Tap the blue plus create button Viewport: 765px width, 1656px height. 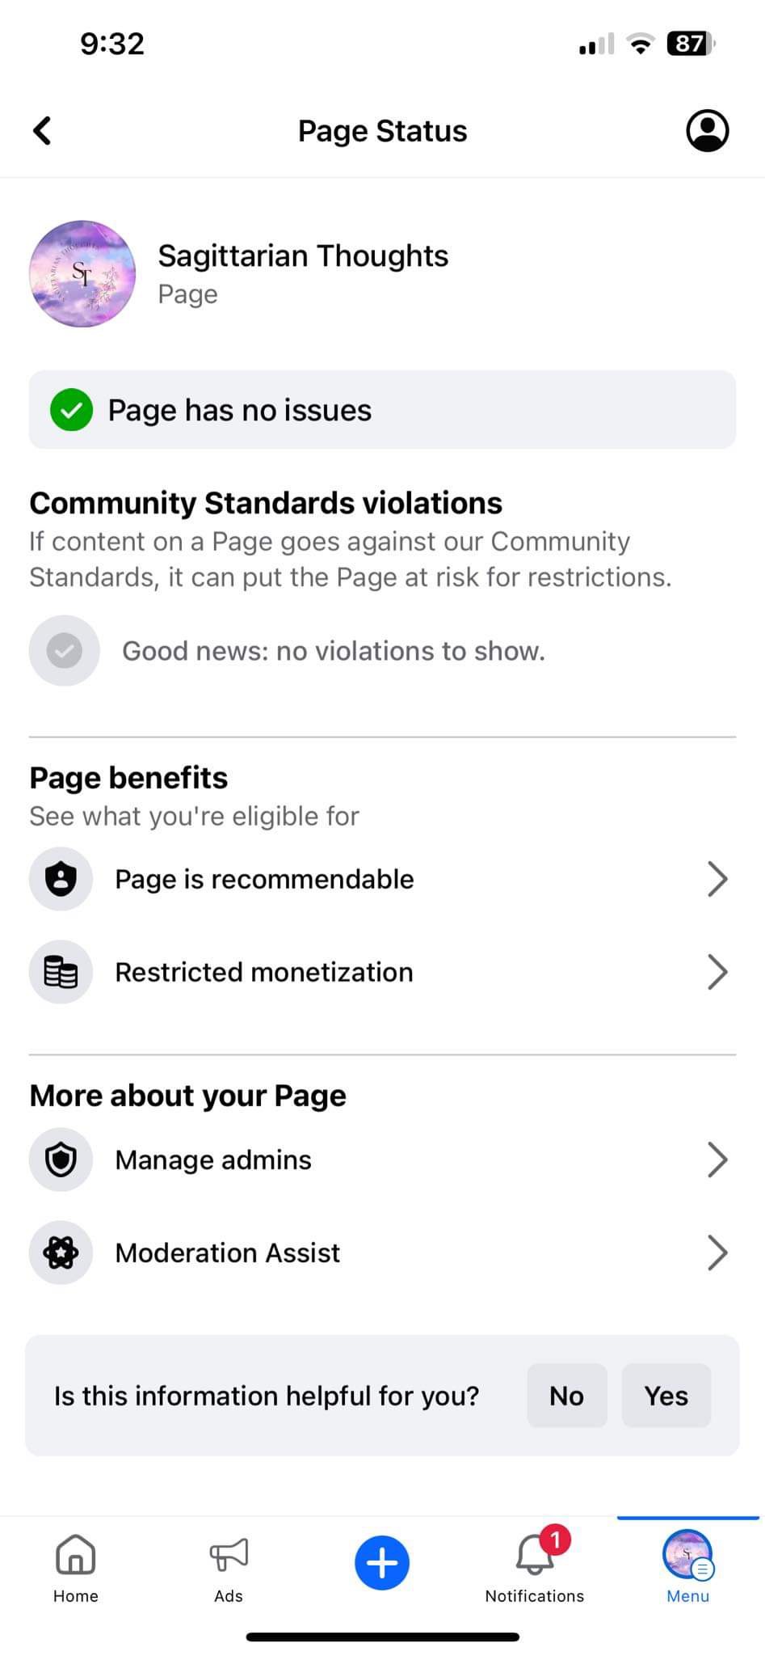(x=382, y=1562)
